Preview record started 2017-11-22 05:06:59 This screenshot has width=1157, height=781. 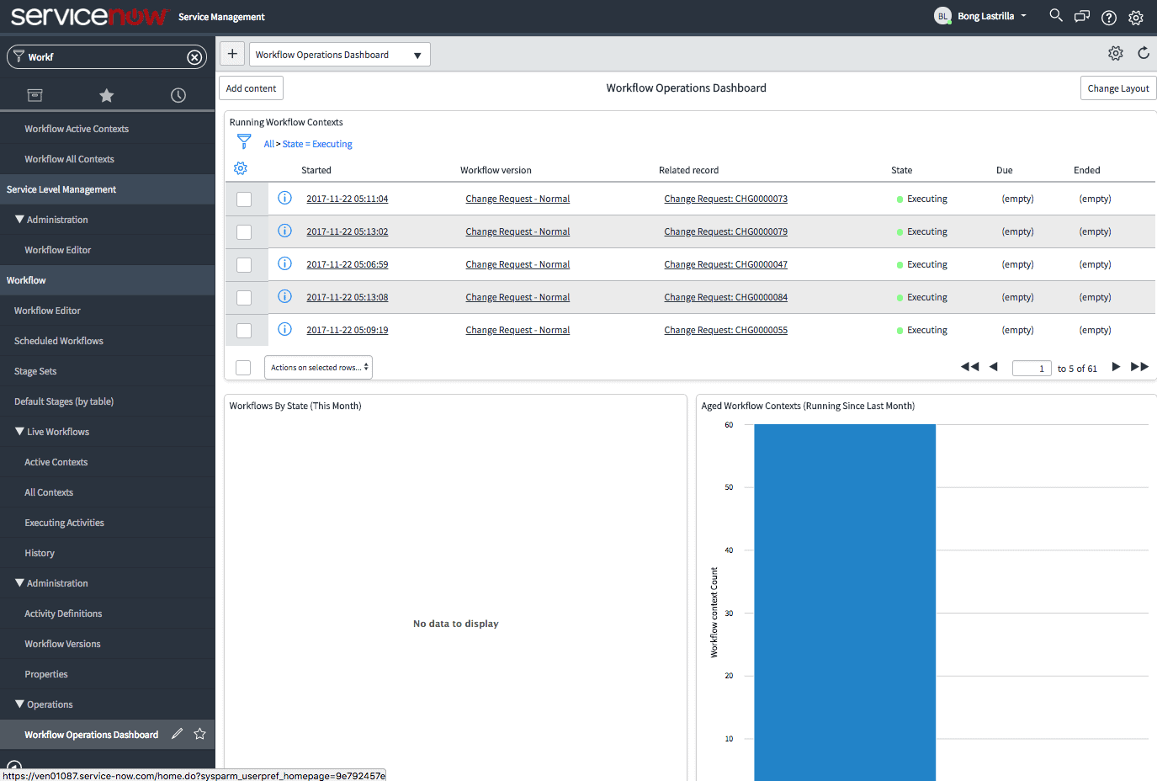(x=284, y=263)
